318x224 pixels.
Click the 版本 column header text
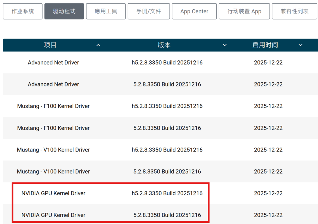pos(164,45)
